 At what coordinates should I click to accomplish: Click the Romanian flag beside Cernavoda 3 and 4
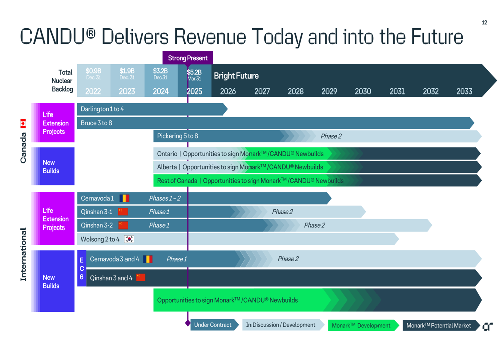(x=148, y=259)
